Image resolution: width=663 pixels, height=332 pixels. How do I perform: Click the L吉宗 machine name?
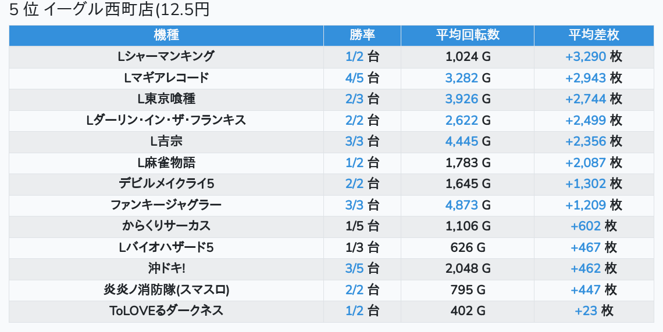[x=166, y=141]
